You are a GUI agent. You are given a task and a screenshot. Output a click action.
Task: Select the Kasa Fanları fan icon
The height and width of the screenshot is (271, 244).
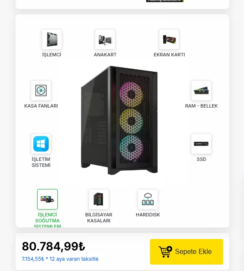41,90
